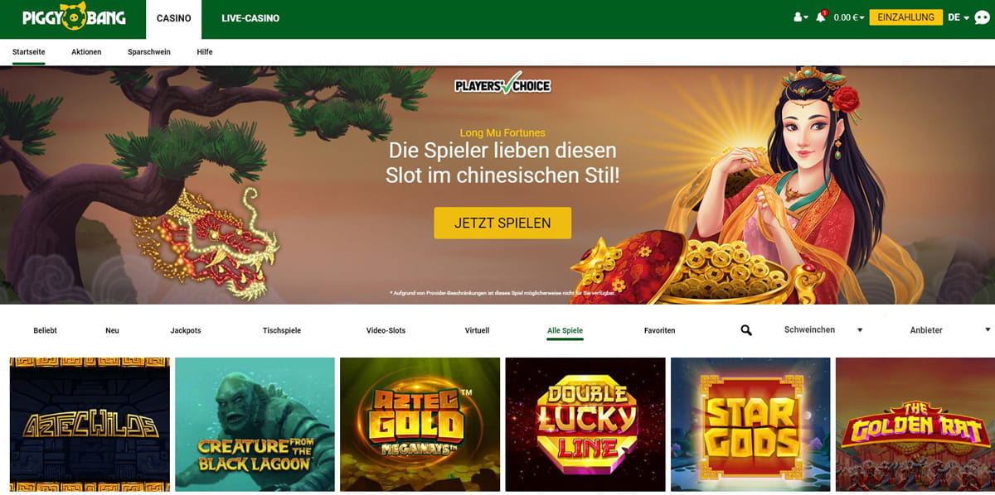995x495 pixels.
Task: Launch the Star Gods game thumbnail
Action: (750, 425)
